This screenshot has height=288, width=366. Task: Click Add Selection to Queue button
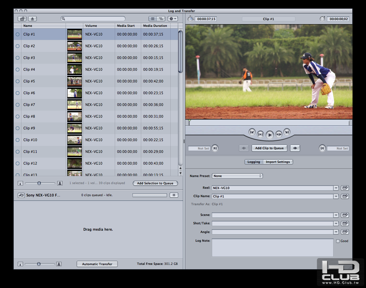tap(155, 183)
